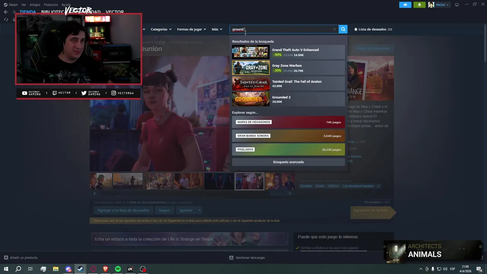Select Tainted Grail: The Fall of Avalon result
Screen dimensions: 487x274
tap(288, 84)
